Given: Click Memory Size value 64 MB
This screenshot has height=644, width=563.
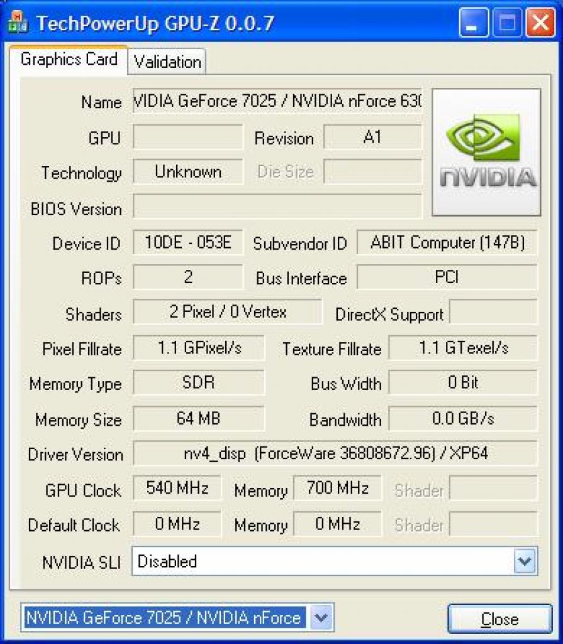Looking at the screenshot, I should pos(199,418).
